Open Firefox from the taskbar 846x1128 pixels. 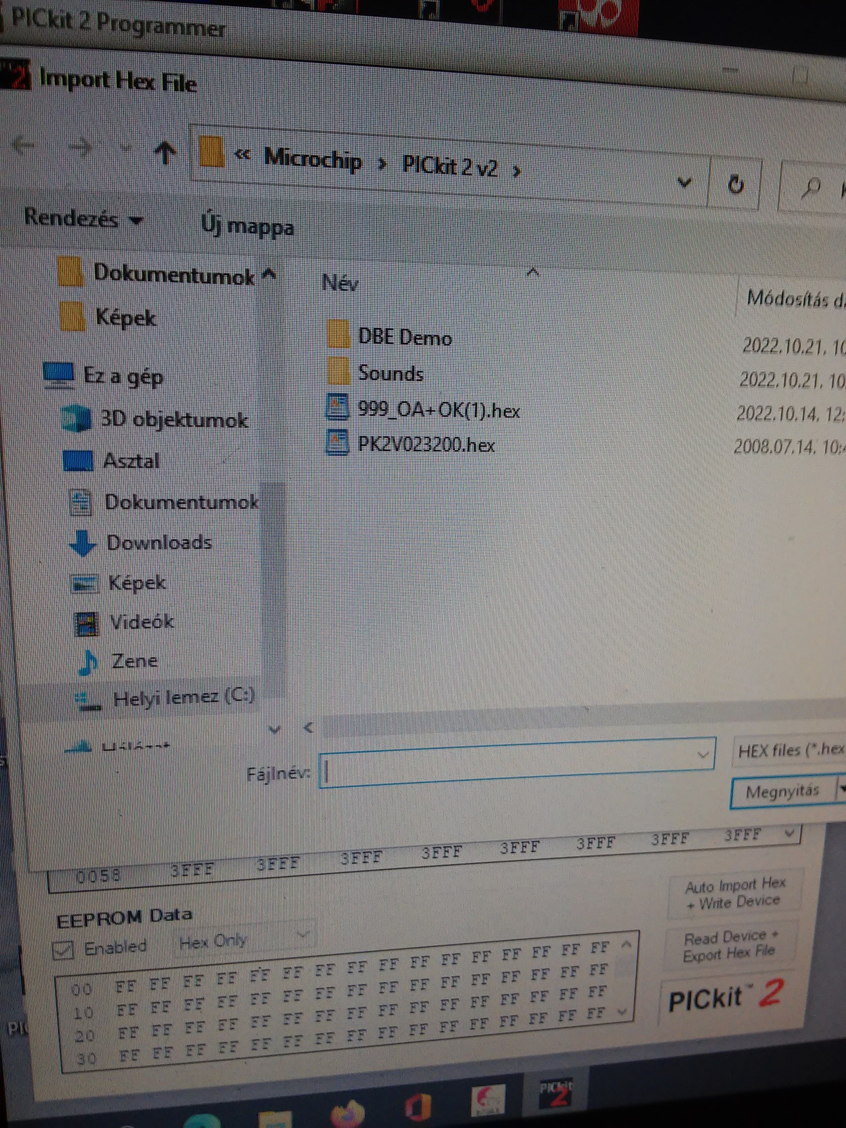pyautogui.click(x=347, y=1114)
